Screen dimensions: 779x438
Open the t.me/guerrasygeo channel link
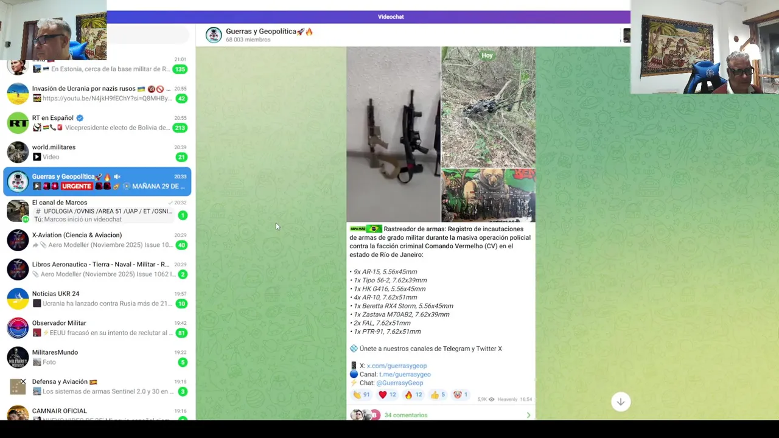tap(405, 374)
